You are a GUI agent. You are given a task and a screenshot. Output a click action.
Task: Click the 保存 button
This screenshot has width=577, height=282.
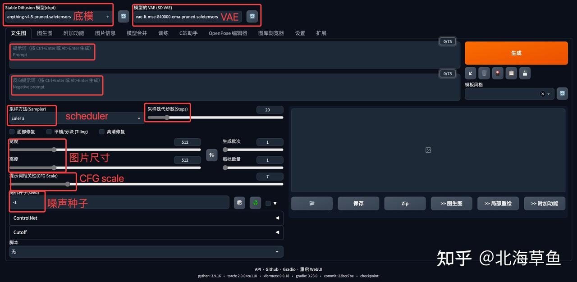(x=358, y=203)
